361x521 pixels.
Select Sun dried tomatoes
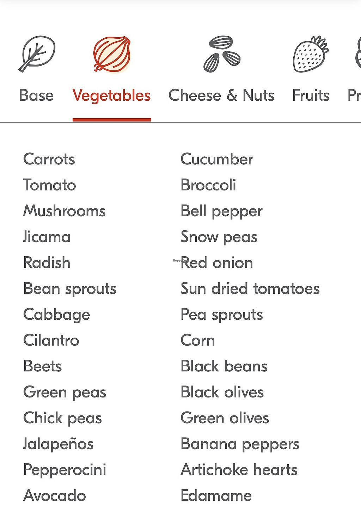click(x=250, y=289)
